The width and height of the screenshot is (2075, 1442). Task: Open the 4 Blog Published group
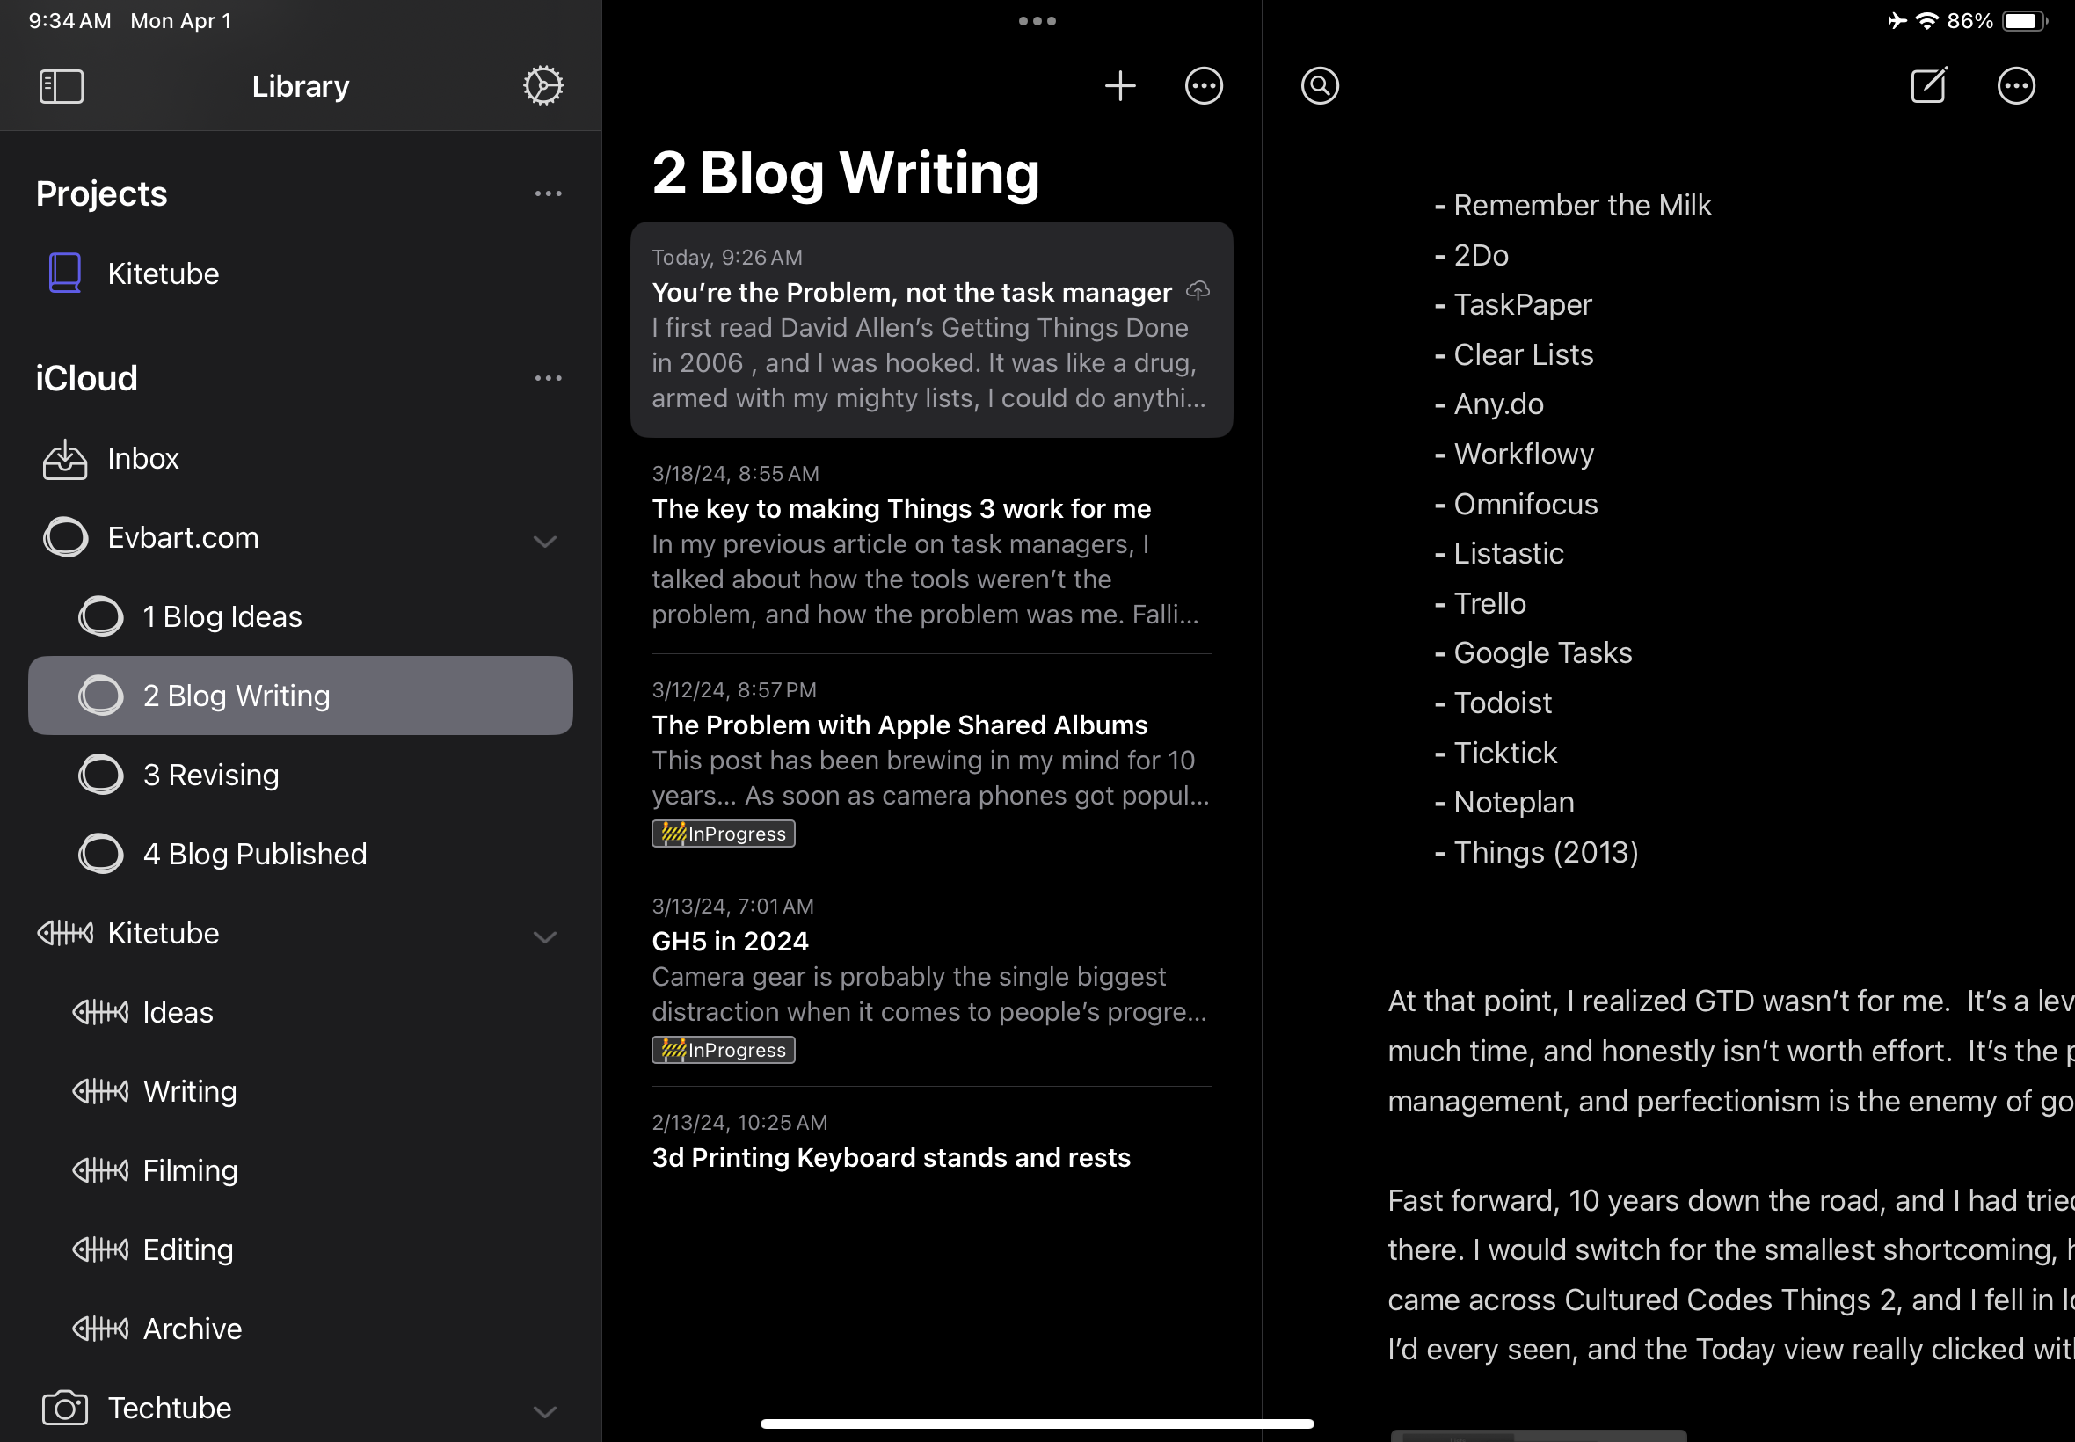pyautogui.click(x=254, y=855)
